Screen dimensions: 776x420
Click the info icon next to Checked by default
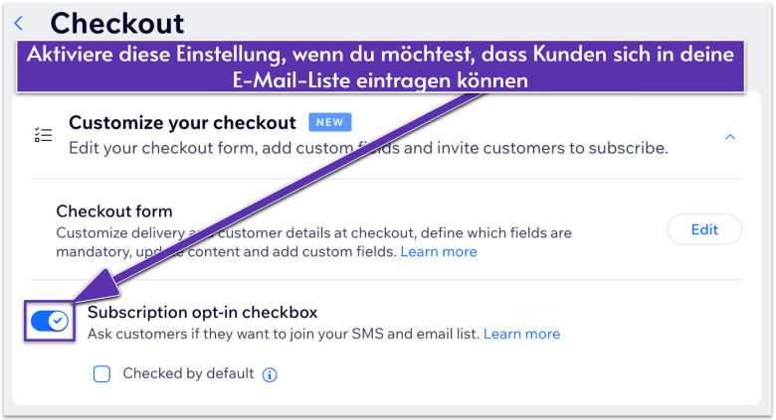pyautogui.click(x=270, y=374)
